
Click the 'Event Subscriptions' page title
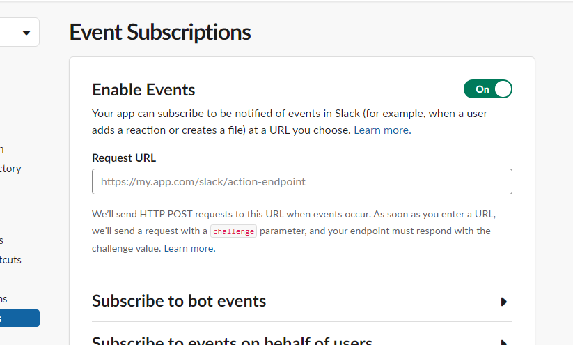point(160,33)
